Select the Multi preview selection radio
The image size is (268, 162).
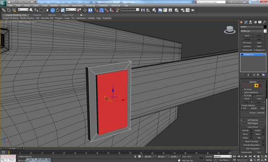tap(259, 108)
